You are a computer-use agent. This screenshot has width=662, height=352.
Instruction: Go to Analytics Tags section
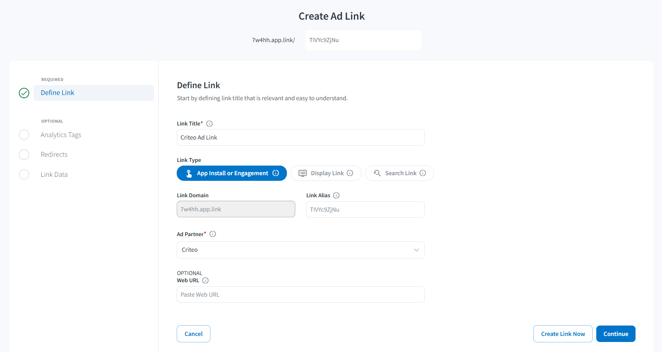61,135
